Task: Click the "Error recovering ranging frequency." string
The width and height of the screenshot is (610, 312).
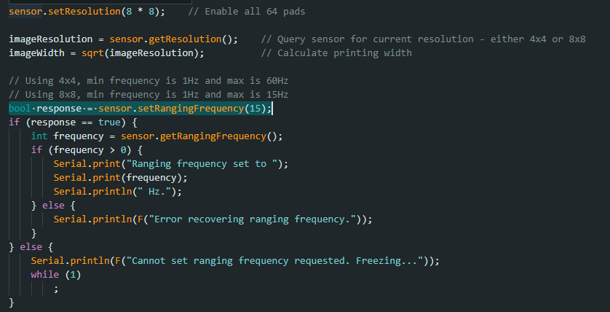Action: tap(246, 219)
